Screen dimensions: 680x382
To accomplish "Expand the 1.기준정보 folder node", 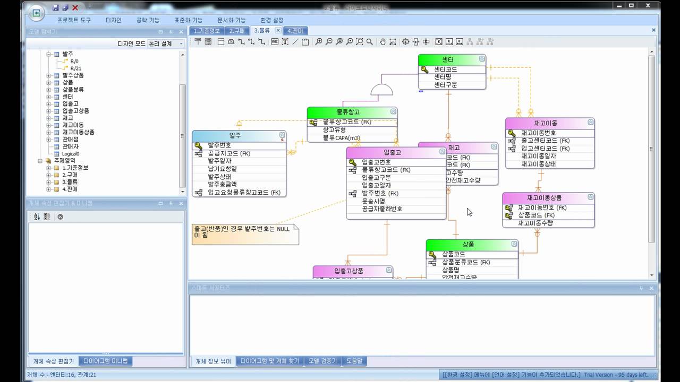I will click(x=48, y=168).
